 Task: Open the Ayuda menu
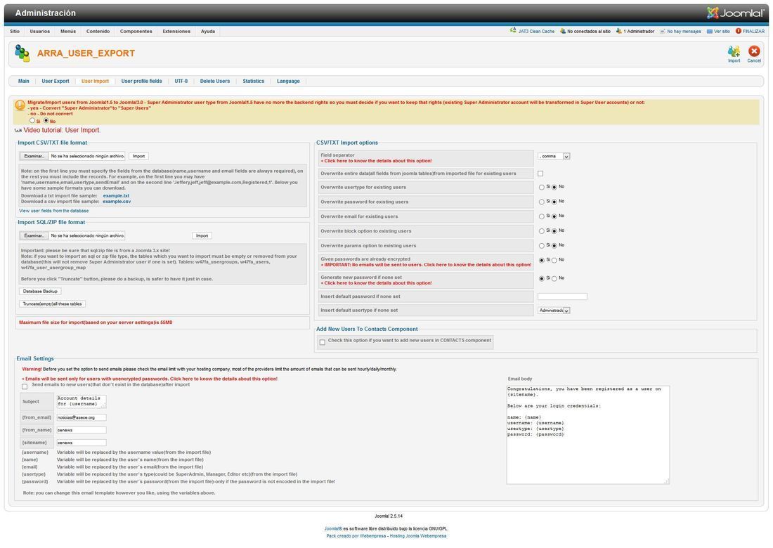point(207,31)
